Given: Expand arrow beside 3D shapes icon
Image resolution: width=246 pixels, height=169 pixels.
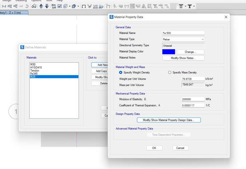Looking at the screenshot, I should coord(78,6).
